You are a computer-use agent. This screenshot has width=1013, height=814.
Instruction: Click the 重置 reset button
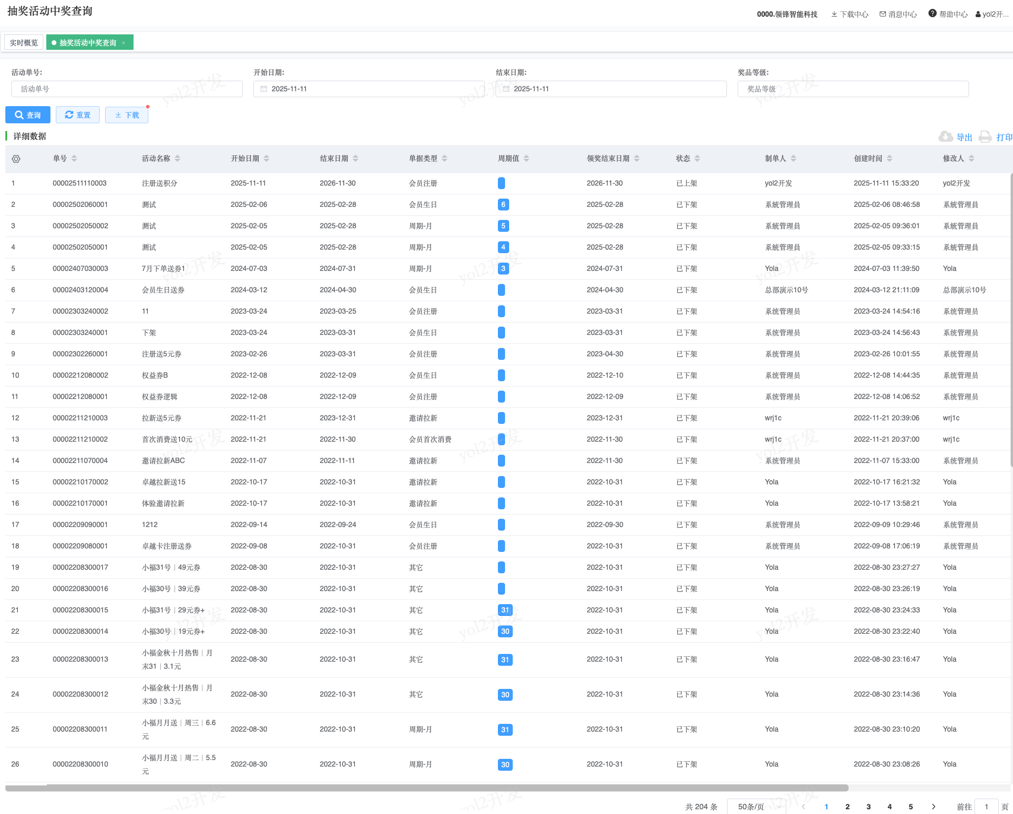click(x=78, y=115)
